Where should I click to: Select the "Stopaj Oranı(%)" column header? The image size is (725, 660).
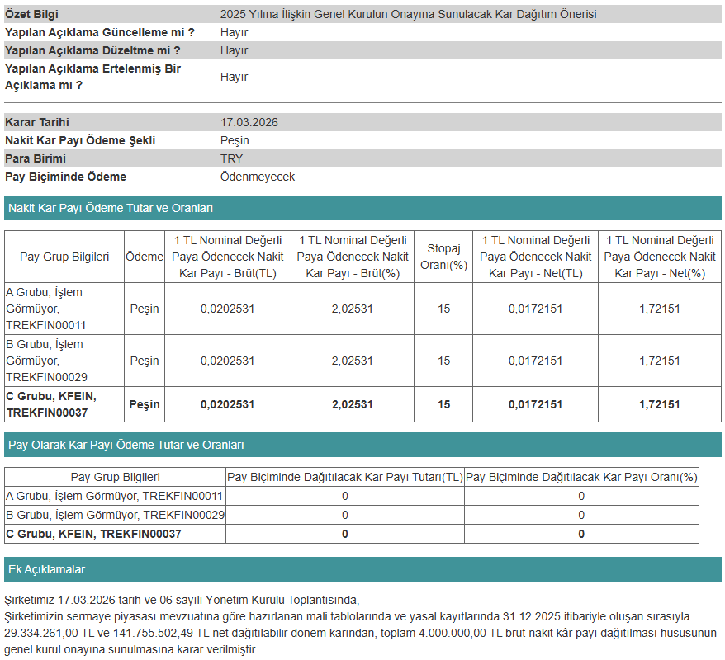click(443, 257)
